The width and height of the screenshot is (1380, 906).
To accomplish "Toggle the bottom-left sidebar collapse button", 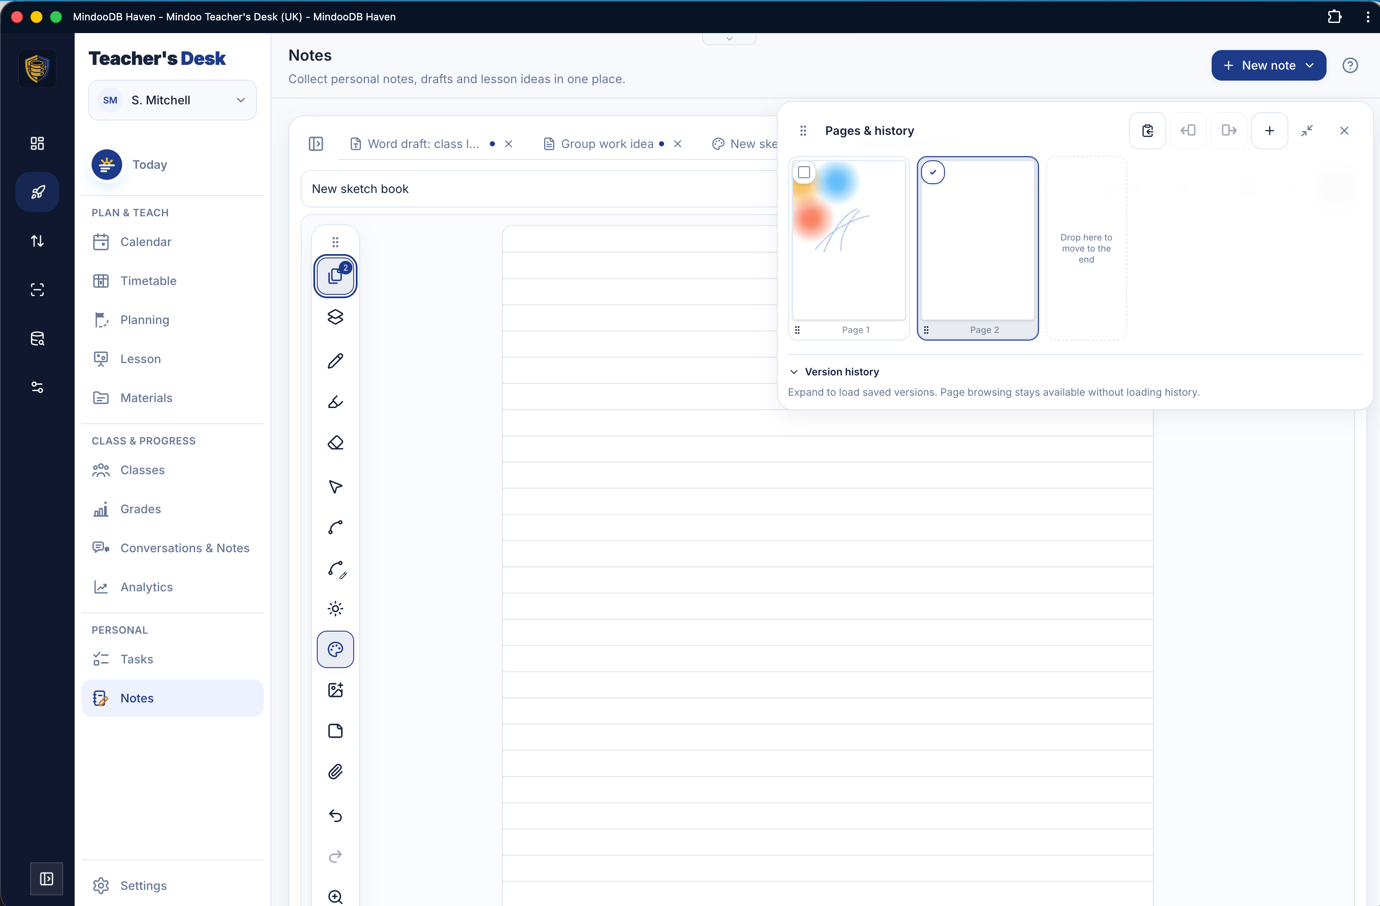I will click(x=46, y=879).
